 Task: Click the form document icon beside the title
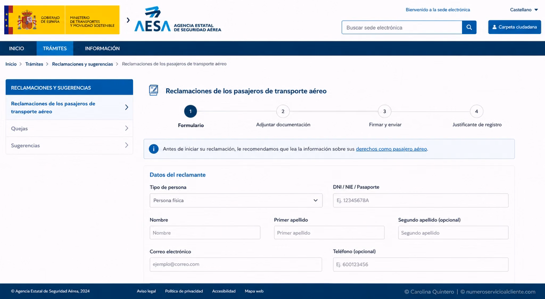153,90
